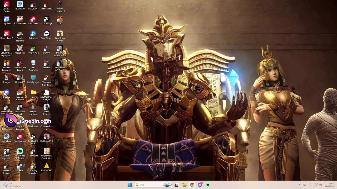The height and width of the screenshot is (189, 337).
Task: Expand the hidden system tray icons
Action: (299, 185)
